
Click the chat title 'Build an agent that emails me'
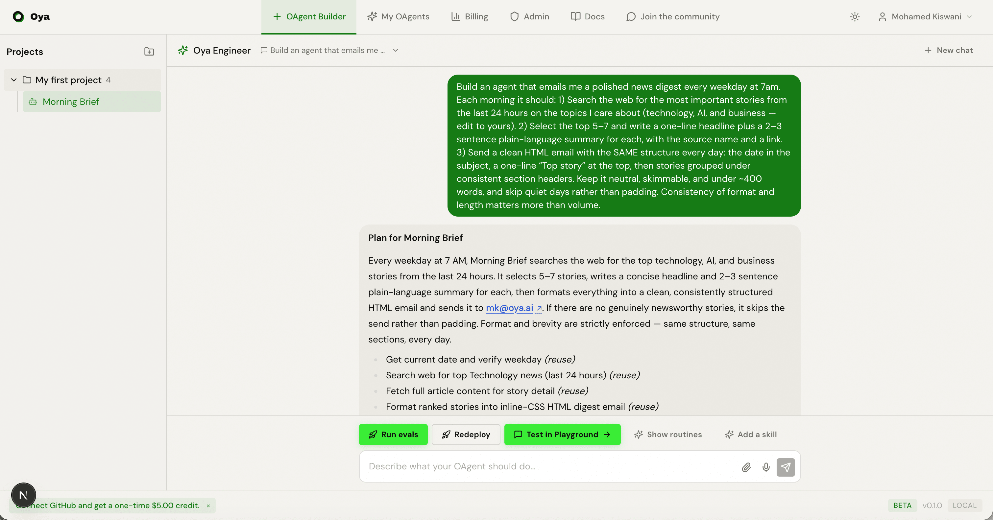327,50
